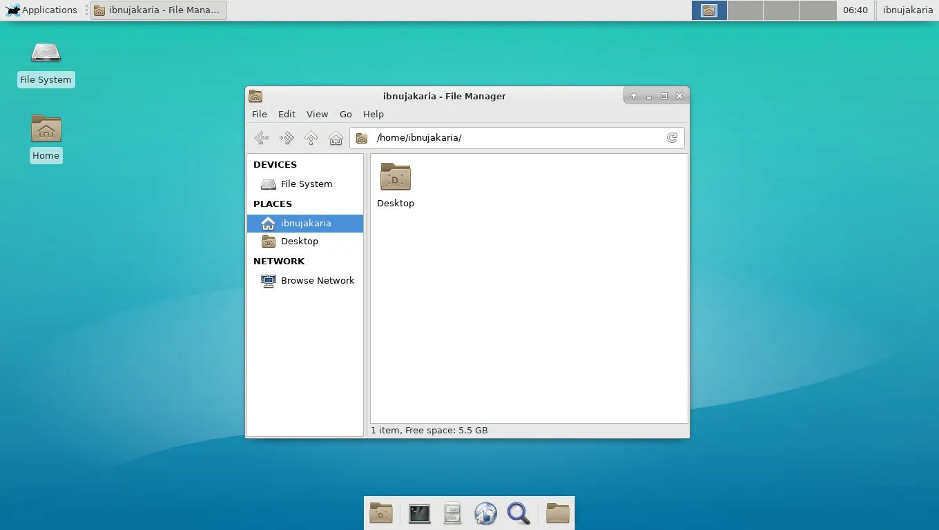939x530 pixels.
Task: Select the File System desktop icon
Action: pyautogui.click(x=46, y=62)
